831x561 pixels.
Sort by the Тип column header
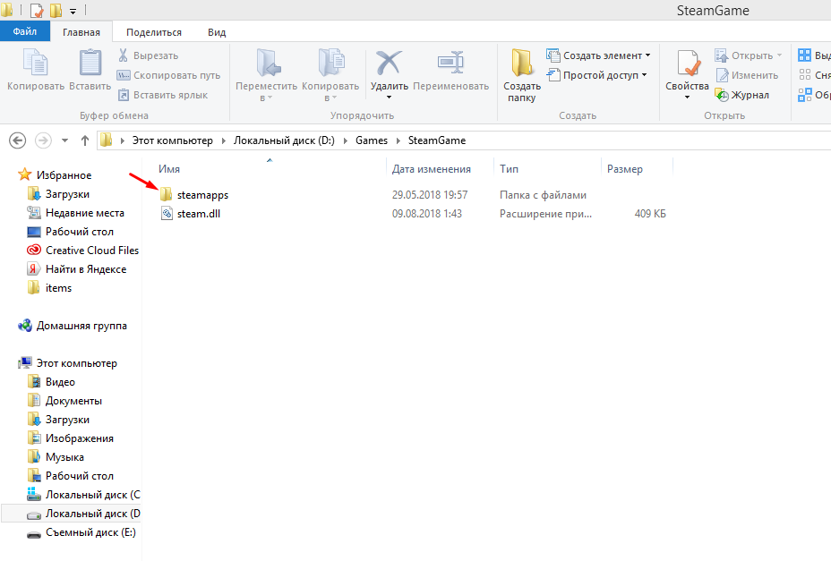pos(509,169)
